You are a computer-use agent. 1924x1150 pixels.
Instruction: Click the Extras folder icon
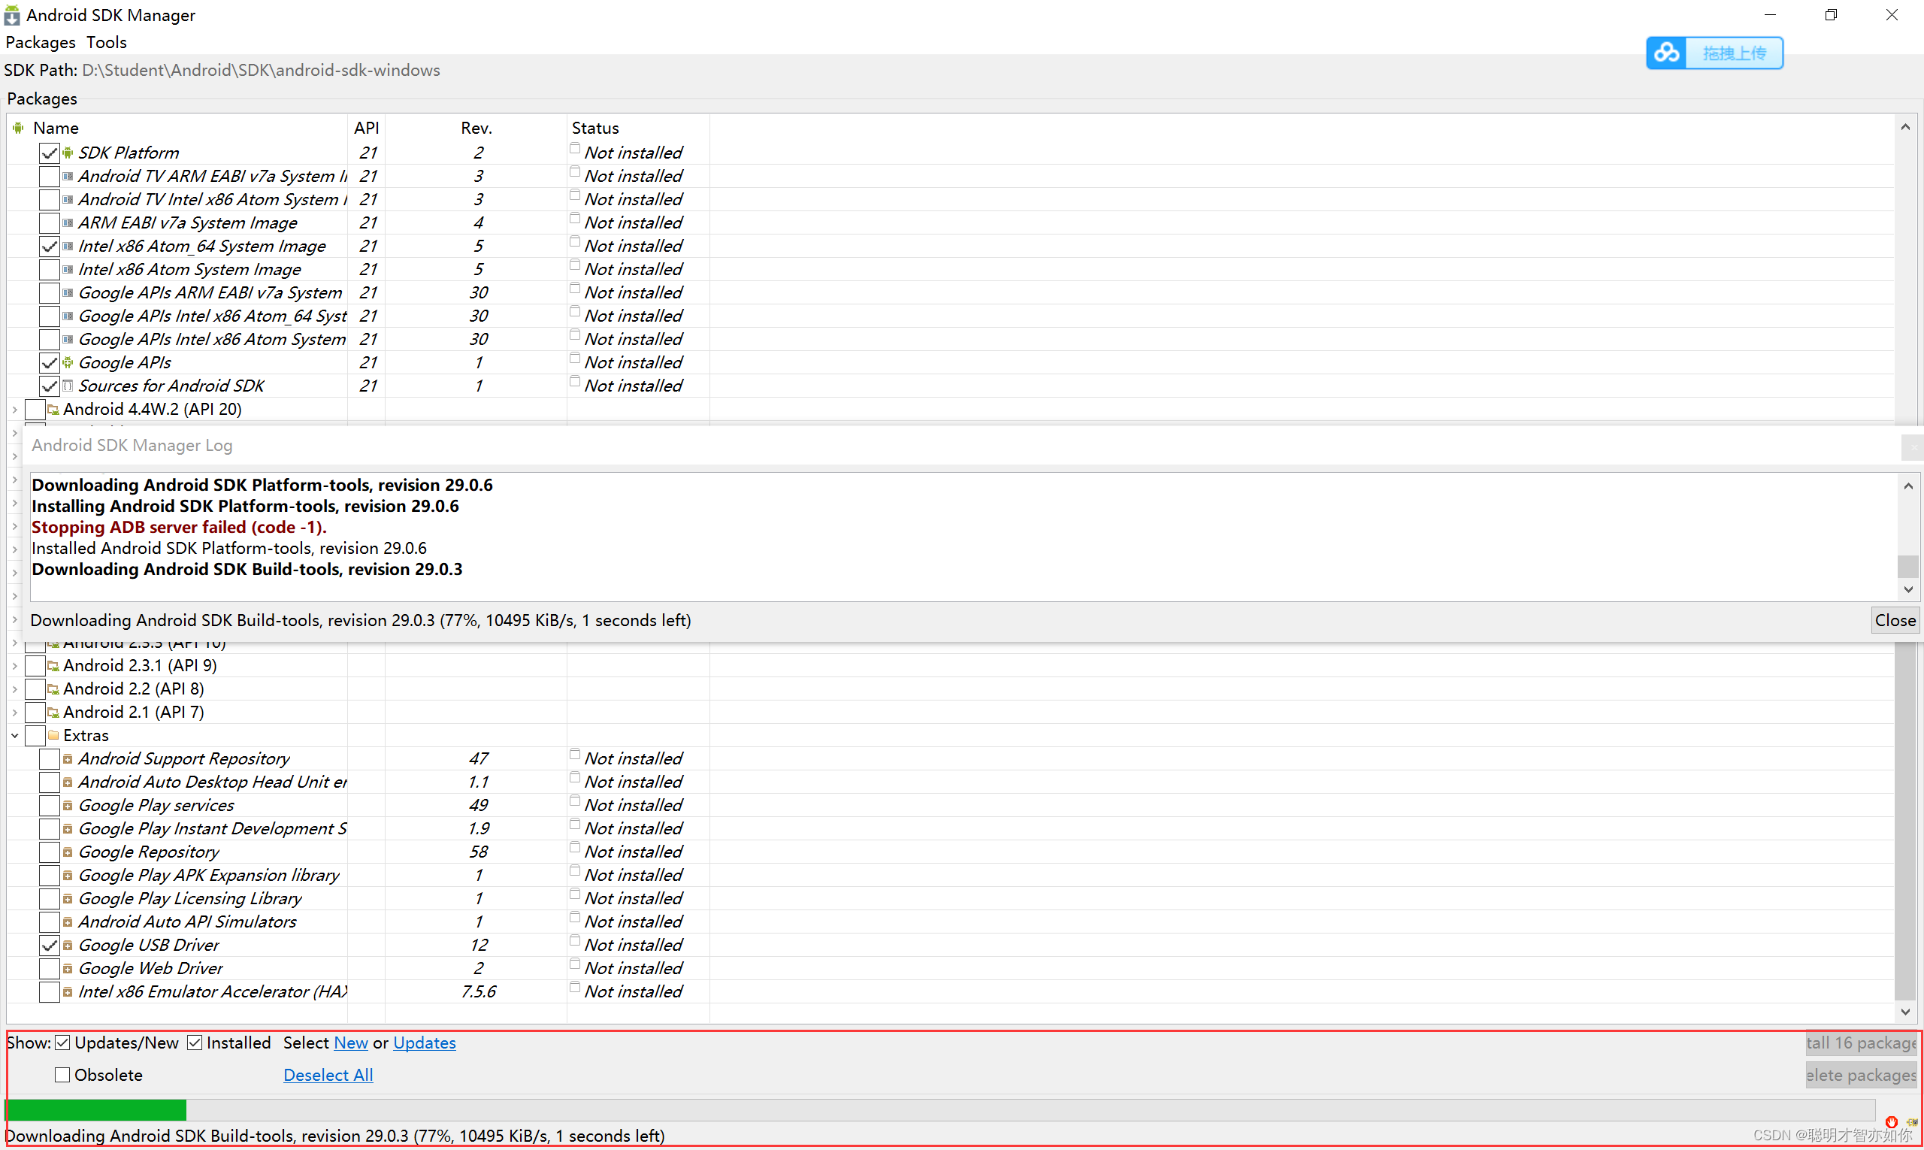tap(53, 735)
